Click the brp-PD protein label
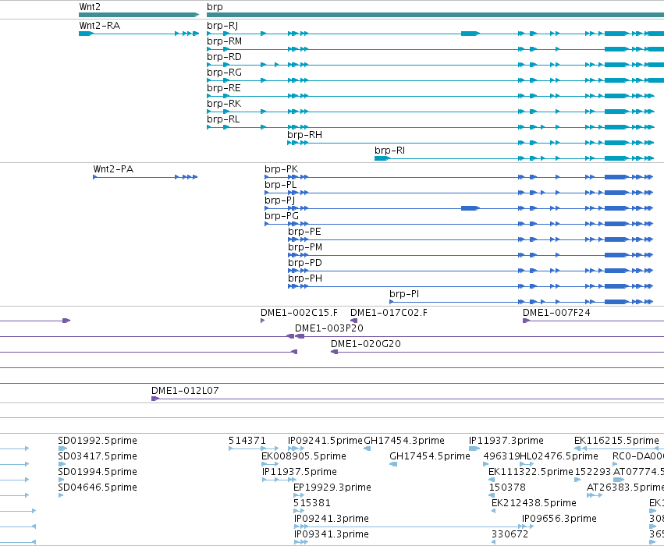This screenshot has height=546, width=664. tap(305, 263)
